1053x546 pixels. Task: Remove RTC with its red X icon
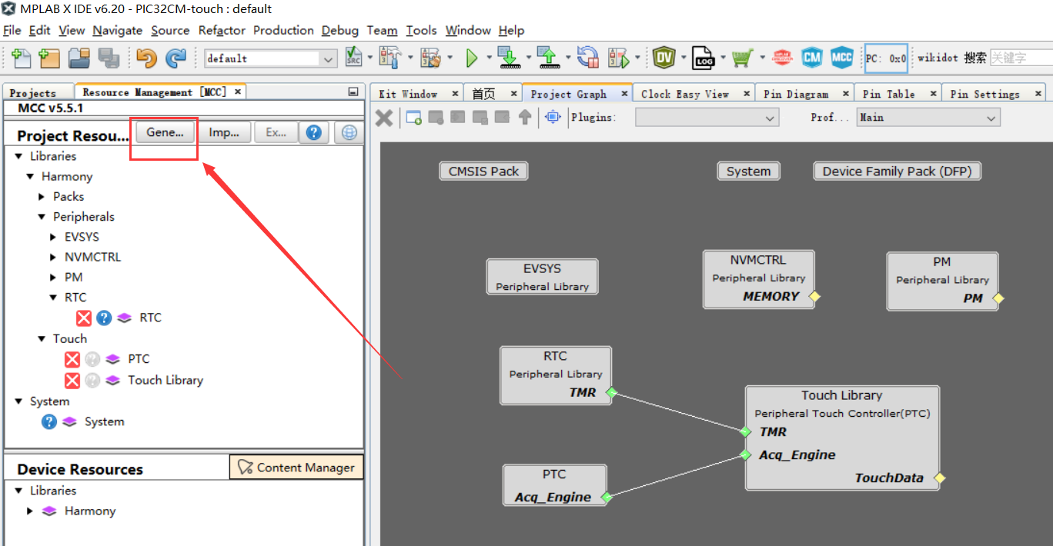[84, 318]
